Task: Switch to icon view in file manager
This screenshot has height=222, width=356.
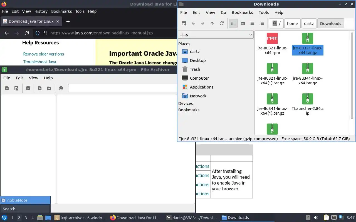Action: [x=233, y=23]
